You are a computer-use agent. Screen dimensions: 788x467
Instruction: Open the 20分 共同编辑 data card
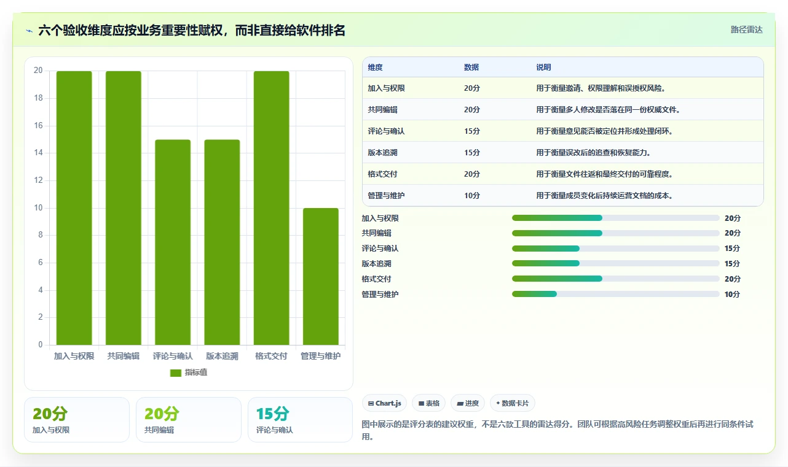click(x=189, y=420)
